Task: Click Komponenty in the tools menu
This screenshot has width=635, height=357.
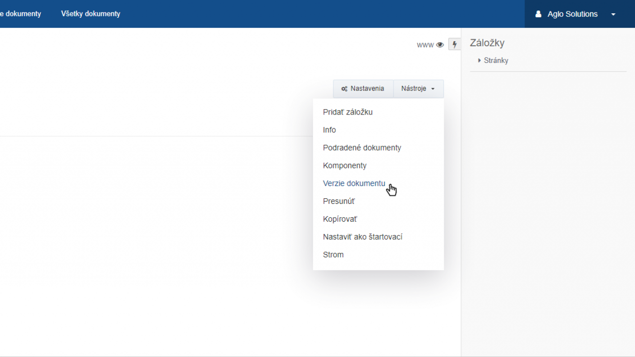Action: coord(345,166)
